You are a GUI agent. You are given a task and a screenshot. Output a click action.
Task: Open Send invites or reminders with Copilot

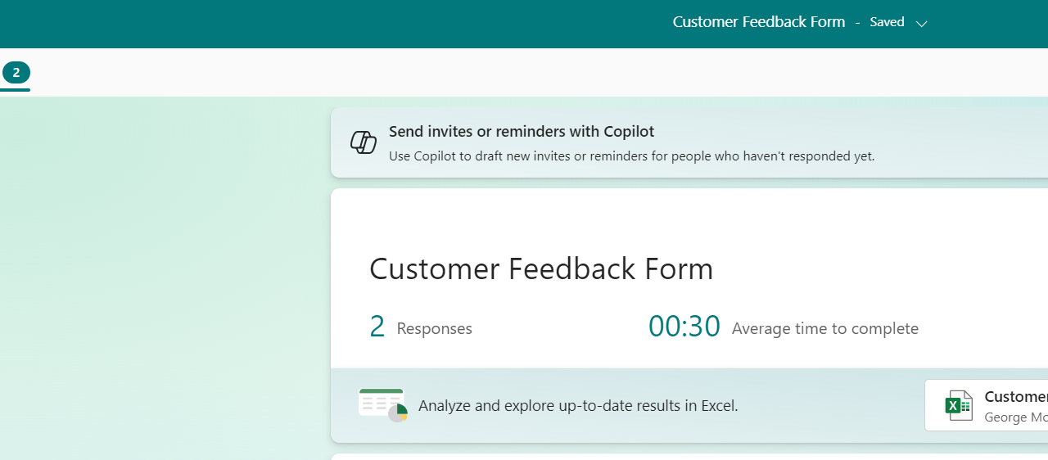[521, 131]
